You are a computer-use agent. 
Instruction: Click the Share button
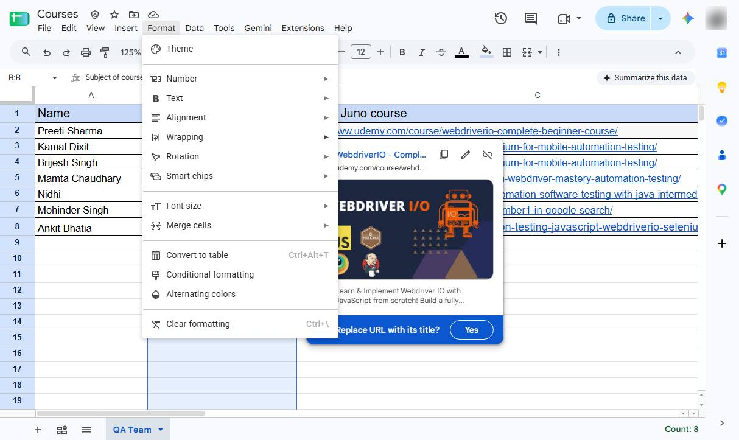(x=623, y=18)
